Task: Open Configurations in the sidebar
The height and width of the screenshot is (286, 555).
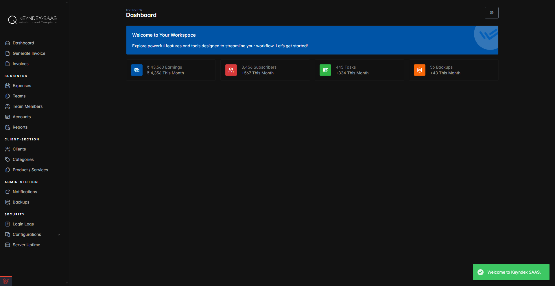Action: pos(27,234)
